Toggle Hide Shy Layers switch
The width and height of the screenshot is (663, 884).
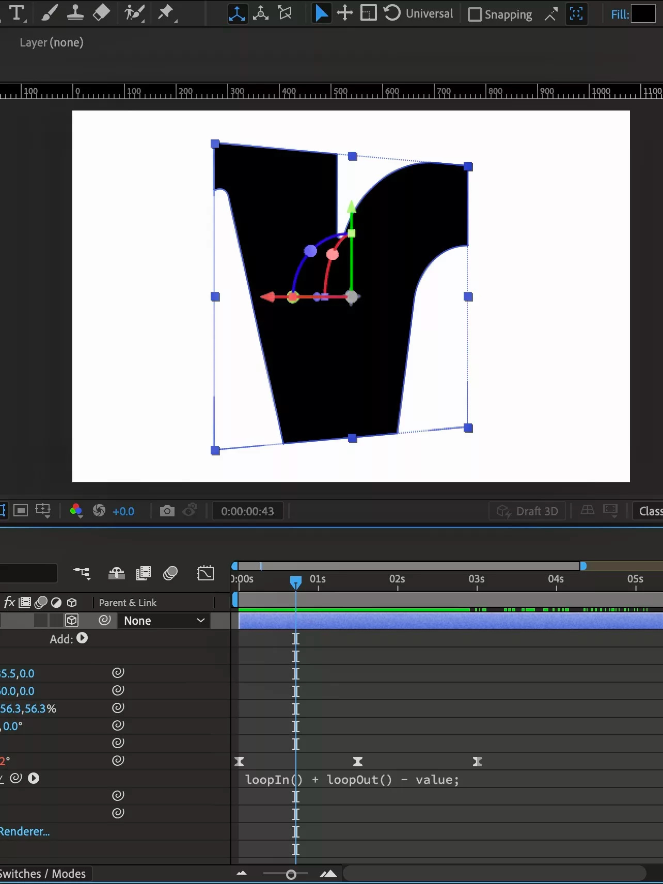116,573
